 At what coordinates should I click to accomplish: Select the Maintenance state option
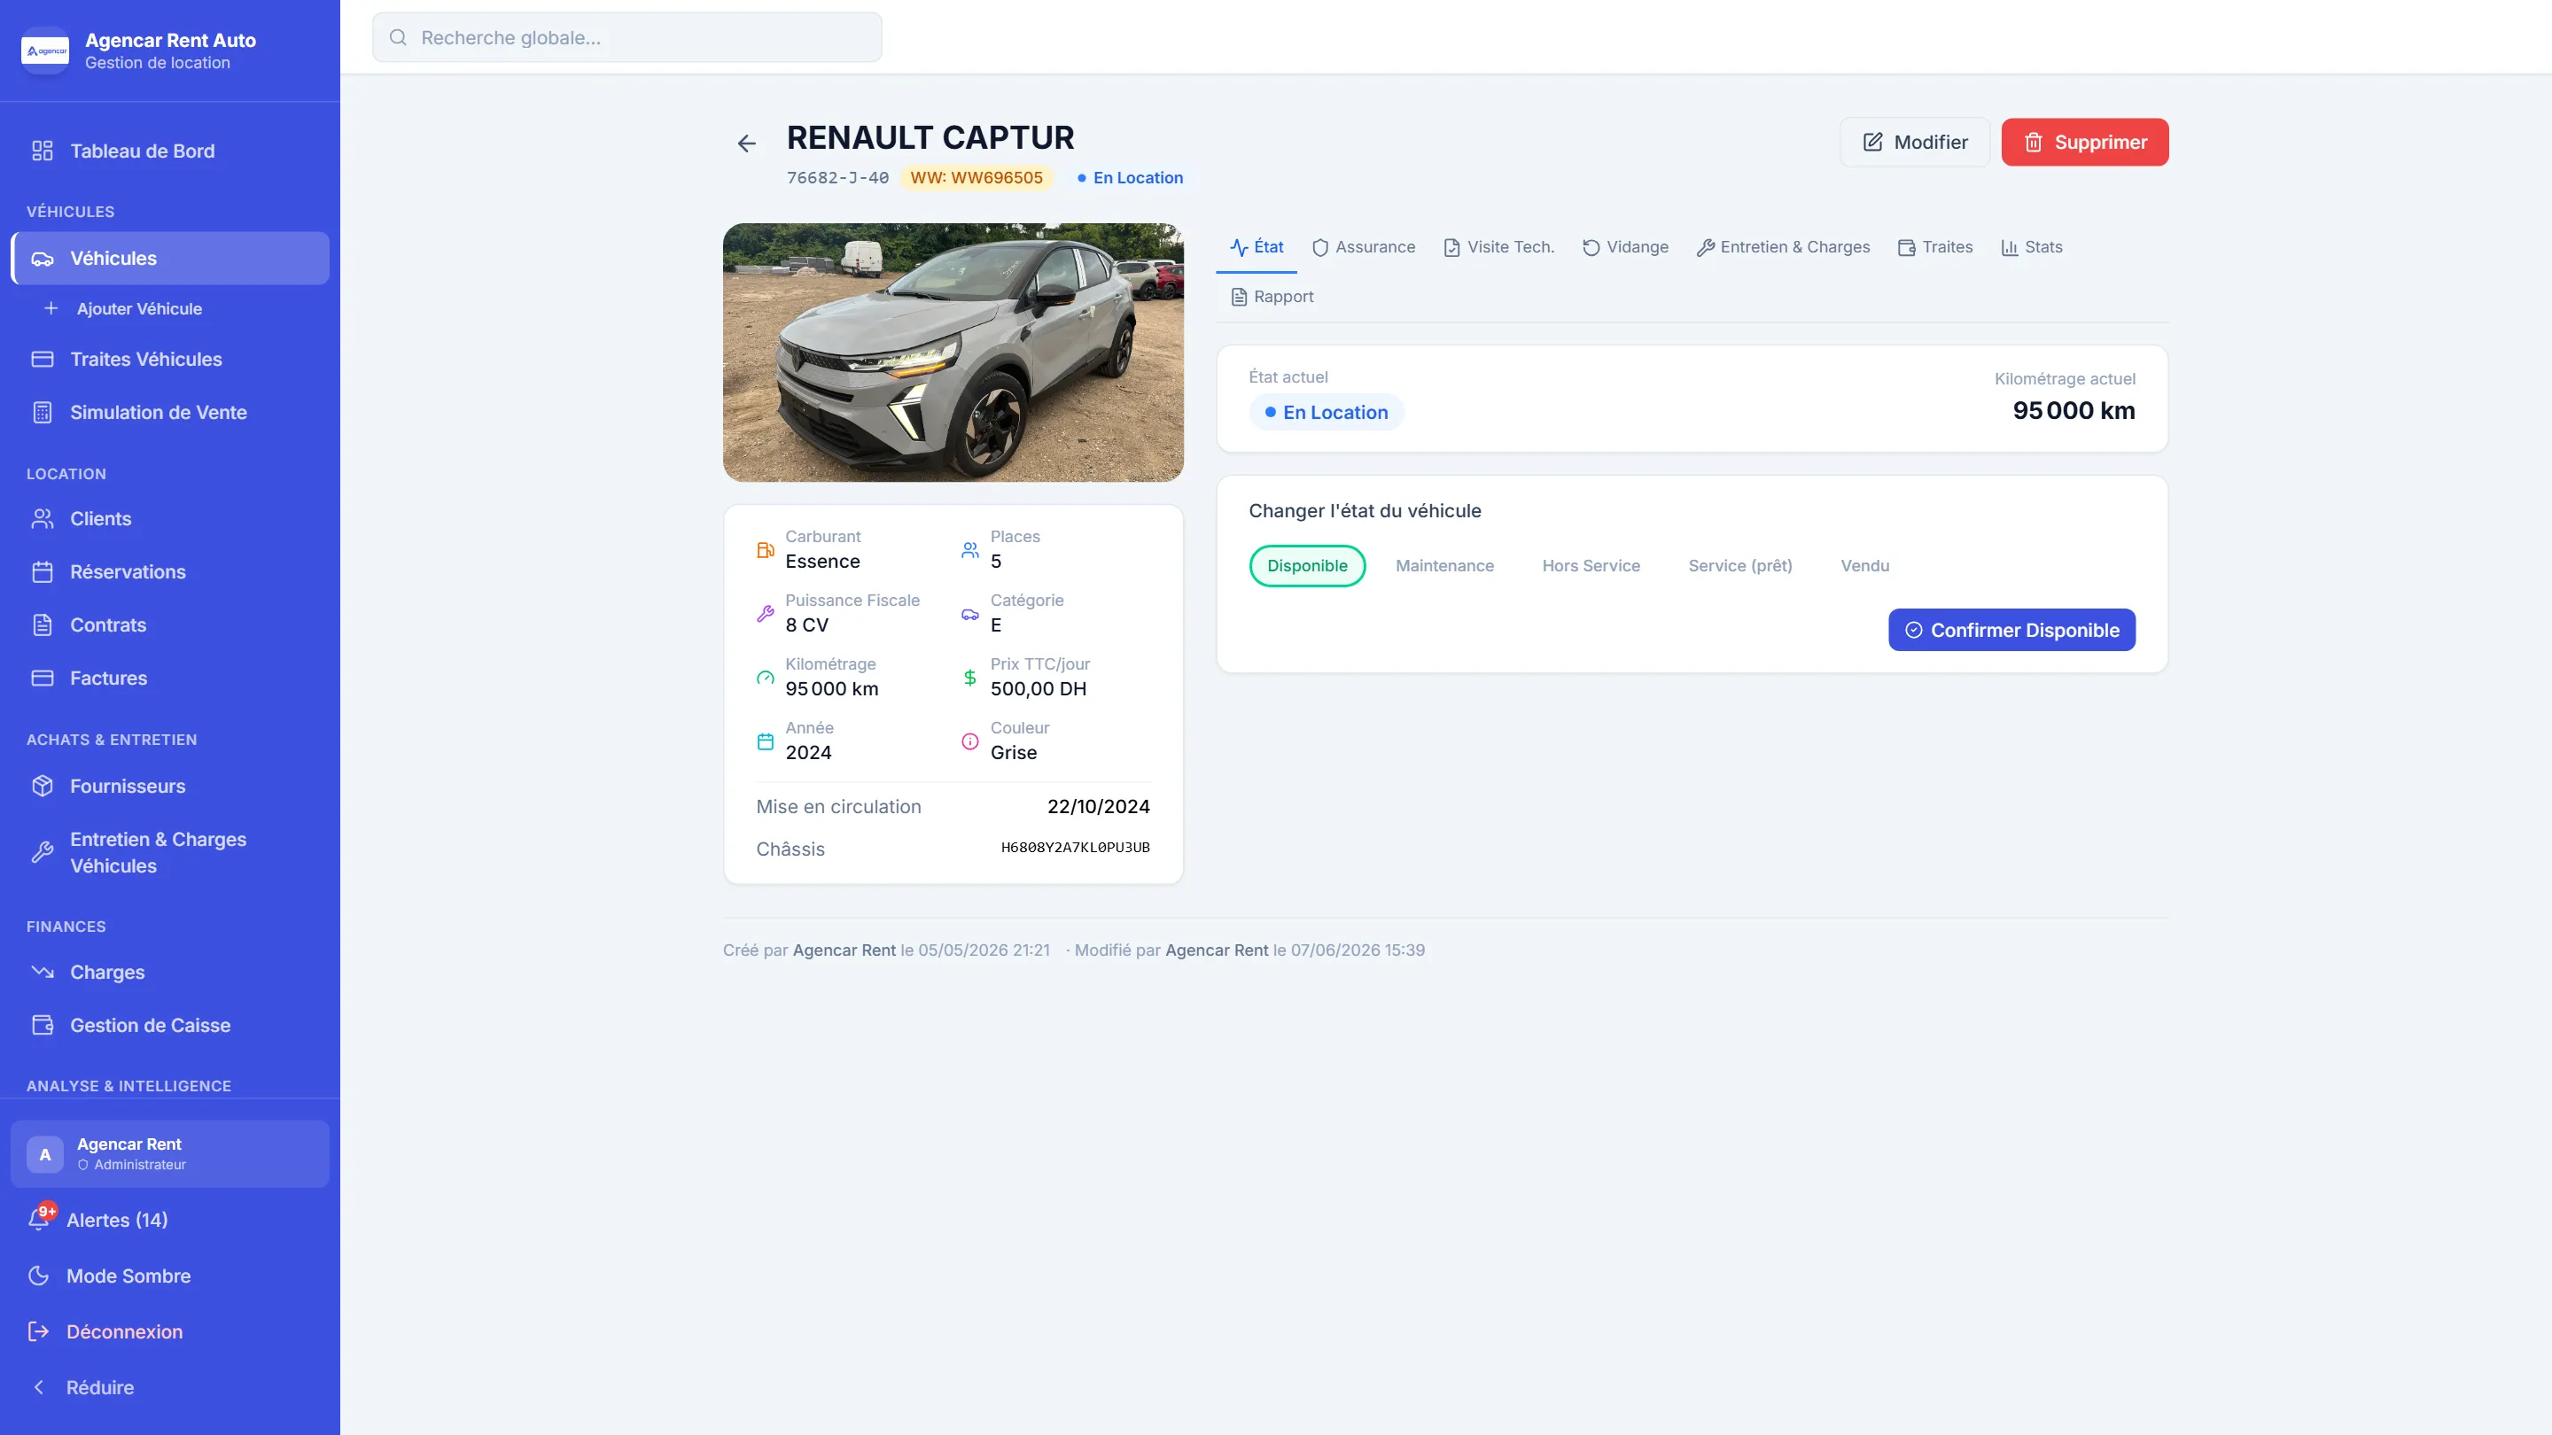pyautogui.click(x=1444, y=565)
